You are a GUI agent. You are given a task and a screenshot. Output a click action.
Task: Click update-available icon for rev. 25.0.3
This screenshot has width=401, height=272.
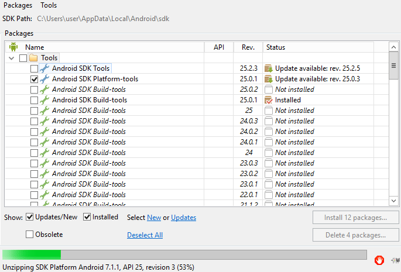(x=269, y=79)
